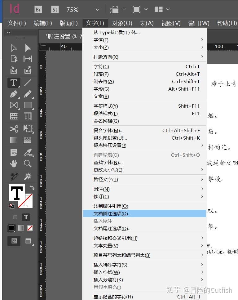The height and width of the screenshot is (300, 238).
Task: Select the Pen tool
Action: [x=14, y=94]
